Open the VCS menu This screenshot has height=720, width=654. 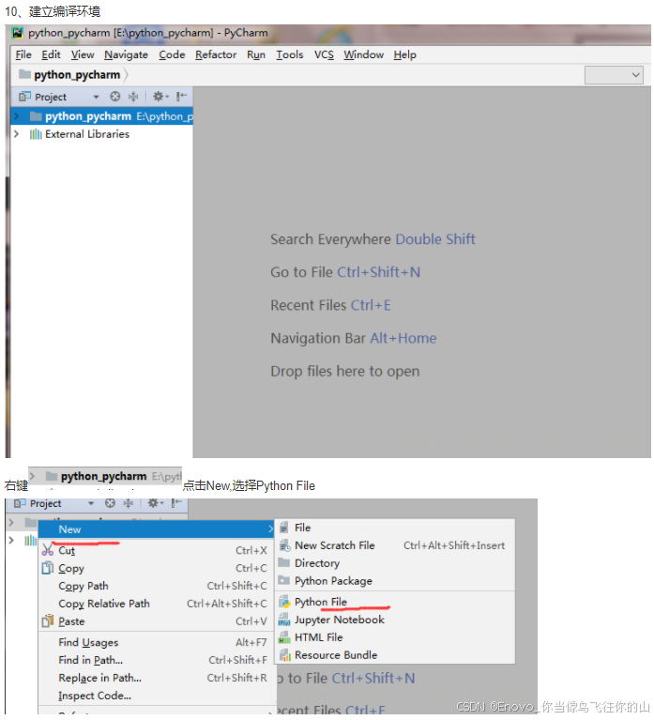pyautogui.click(x=324, y=54)
